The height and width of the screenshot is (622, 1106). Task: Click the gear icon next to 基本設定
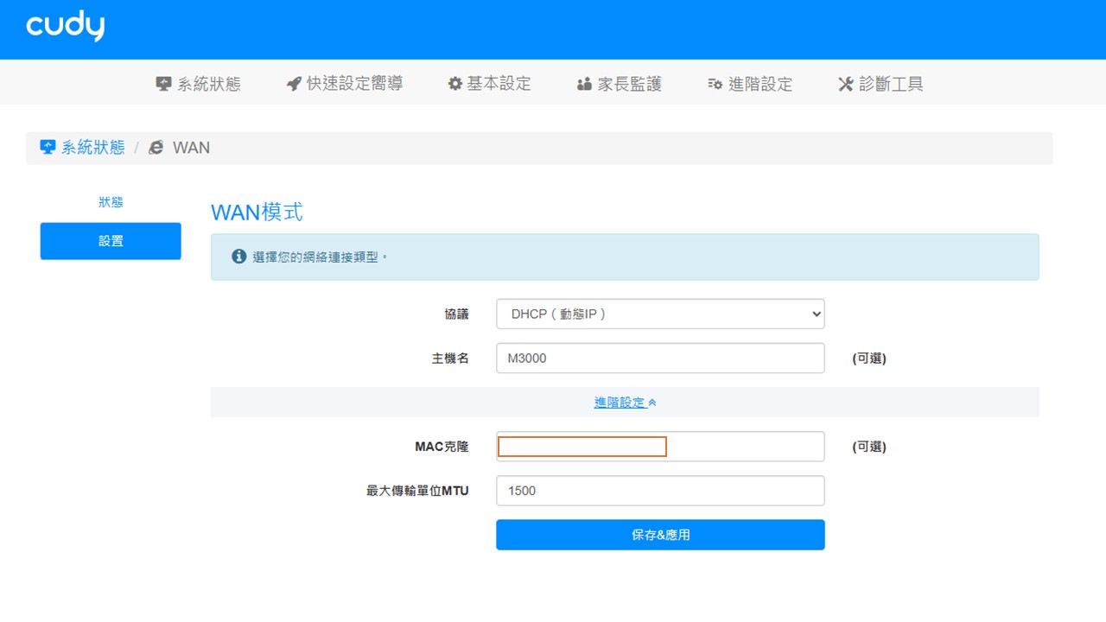pos(455,83)
